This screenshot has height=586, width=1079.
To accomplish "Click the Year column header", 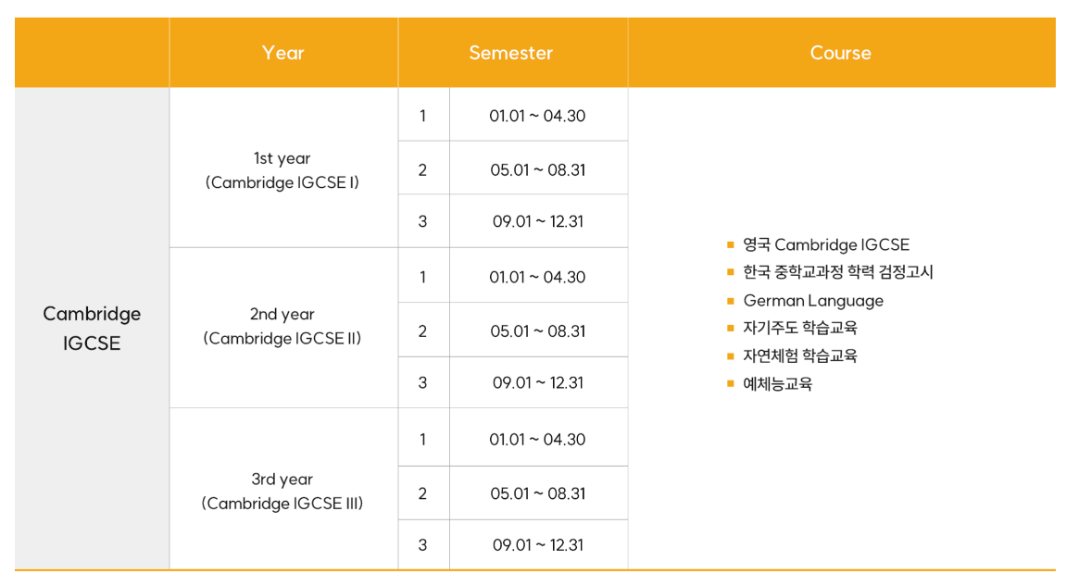I will [x=282, y=53].
